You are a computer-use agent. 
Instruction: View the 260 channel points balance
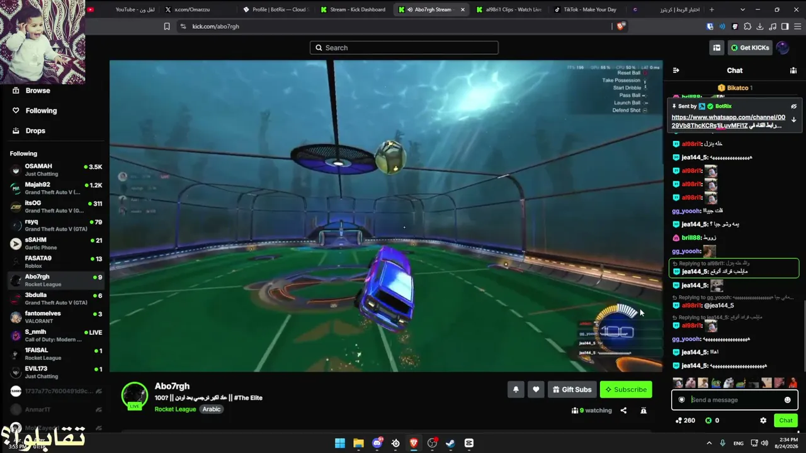point(685,420)
